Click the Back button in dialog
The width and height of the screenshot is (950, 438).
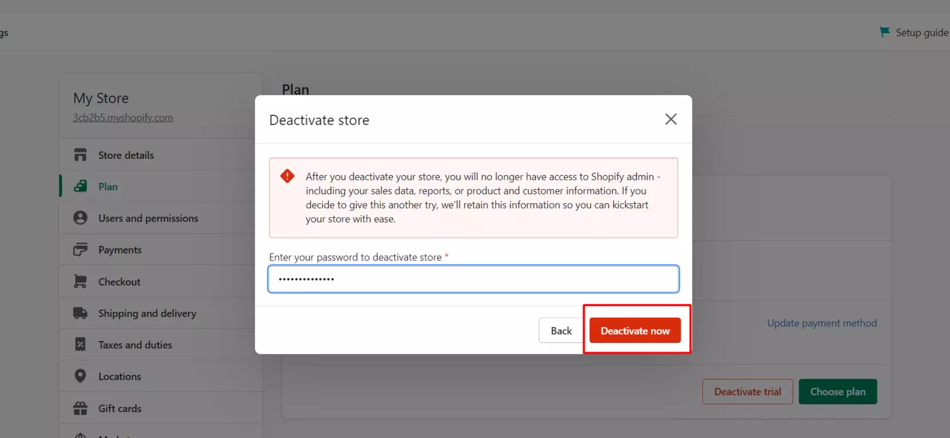(x=561, y=331)
